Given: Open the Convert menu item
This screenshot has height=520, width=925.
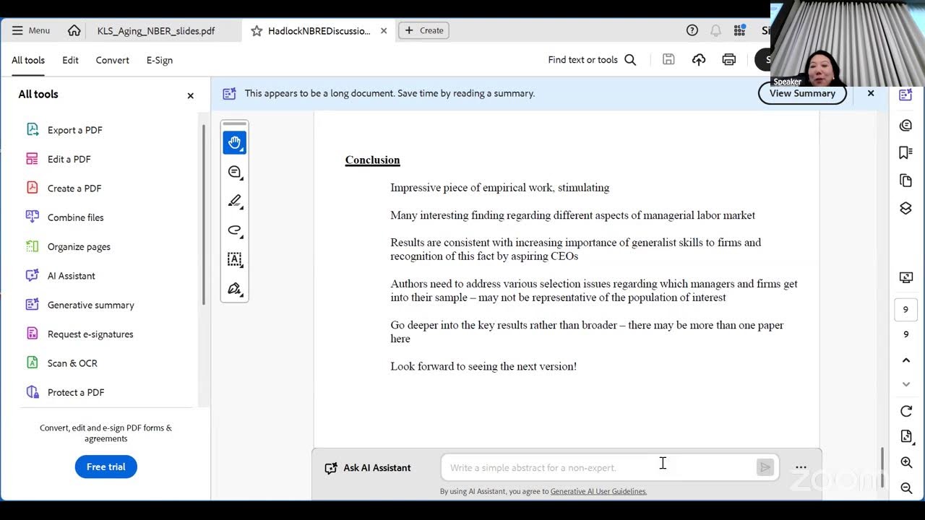Looking at the screenshot, I should point(113,60).
